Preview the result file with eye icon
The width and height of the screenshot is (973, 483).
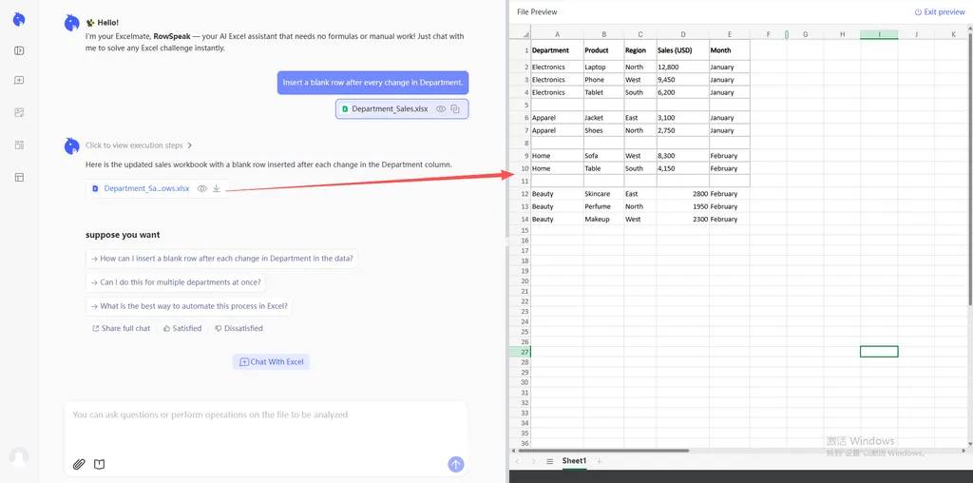tap(201, 188)
